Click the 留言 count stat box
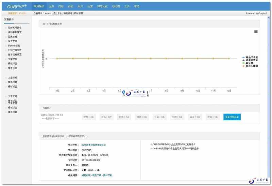This screenshot has height=186, width=272. (x=195, y=117)
